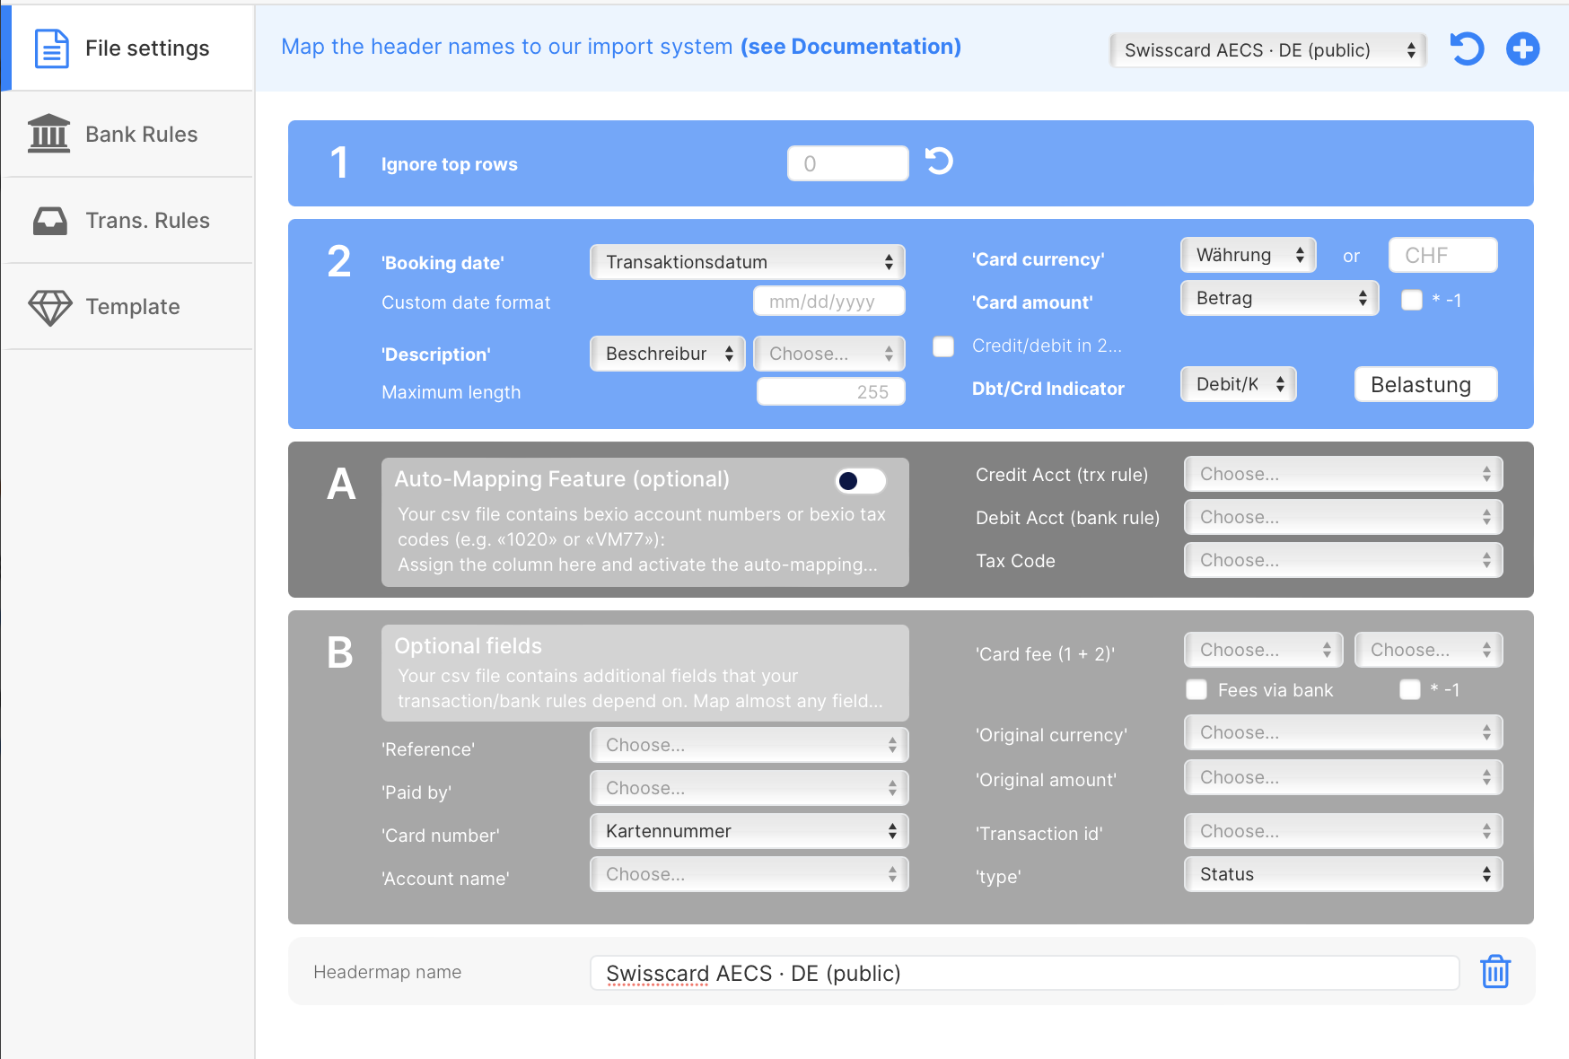Click the Optional fields heading

pyautogui.click(x=468, y=646)
